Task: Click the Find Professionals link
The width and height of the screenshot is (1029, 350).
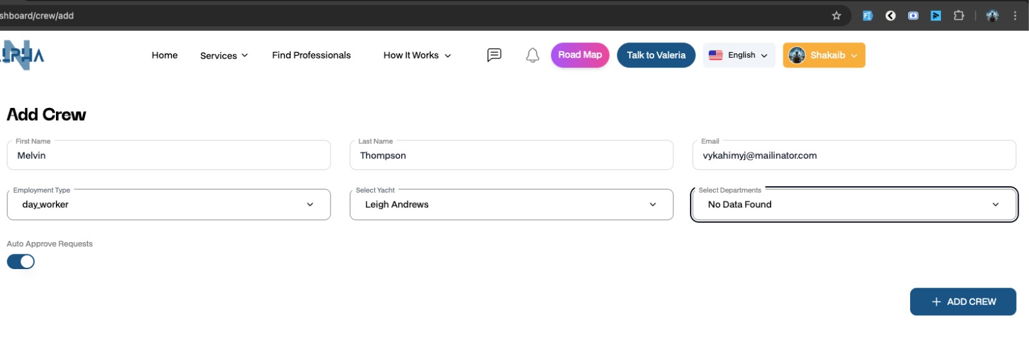Action: [311, 55]
